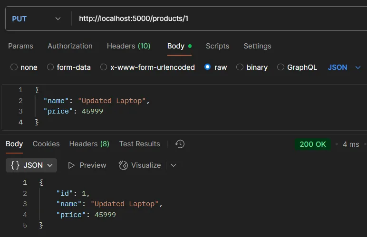
Task: Select the none body type radio
Action: tap(14, 67)
